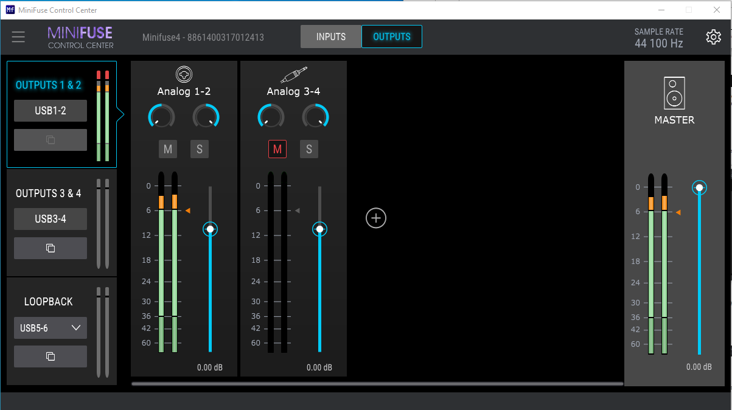Screen dimensions: 732x410
Task: Click the orange peak marker on Master meter
Action: pos(678,212)
